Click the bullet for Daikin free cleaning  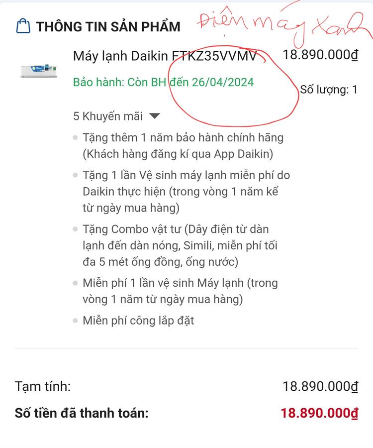point(75,175)
